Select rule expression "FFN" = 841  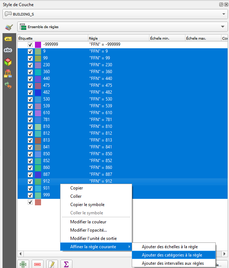point(101,147)
